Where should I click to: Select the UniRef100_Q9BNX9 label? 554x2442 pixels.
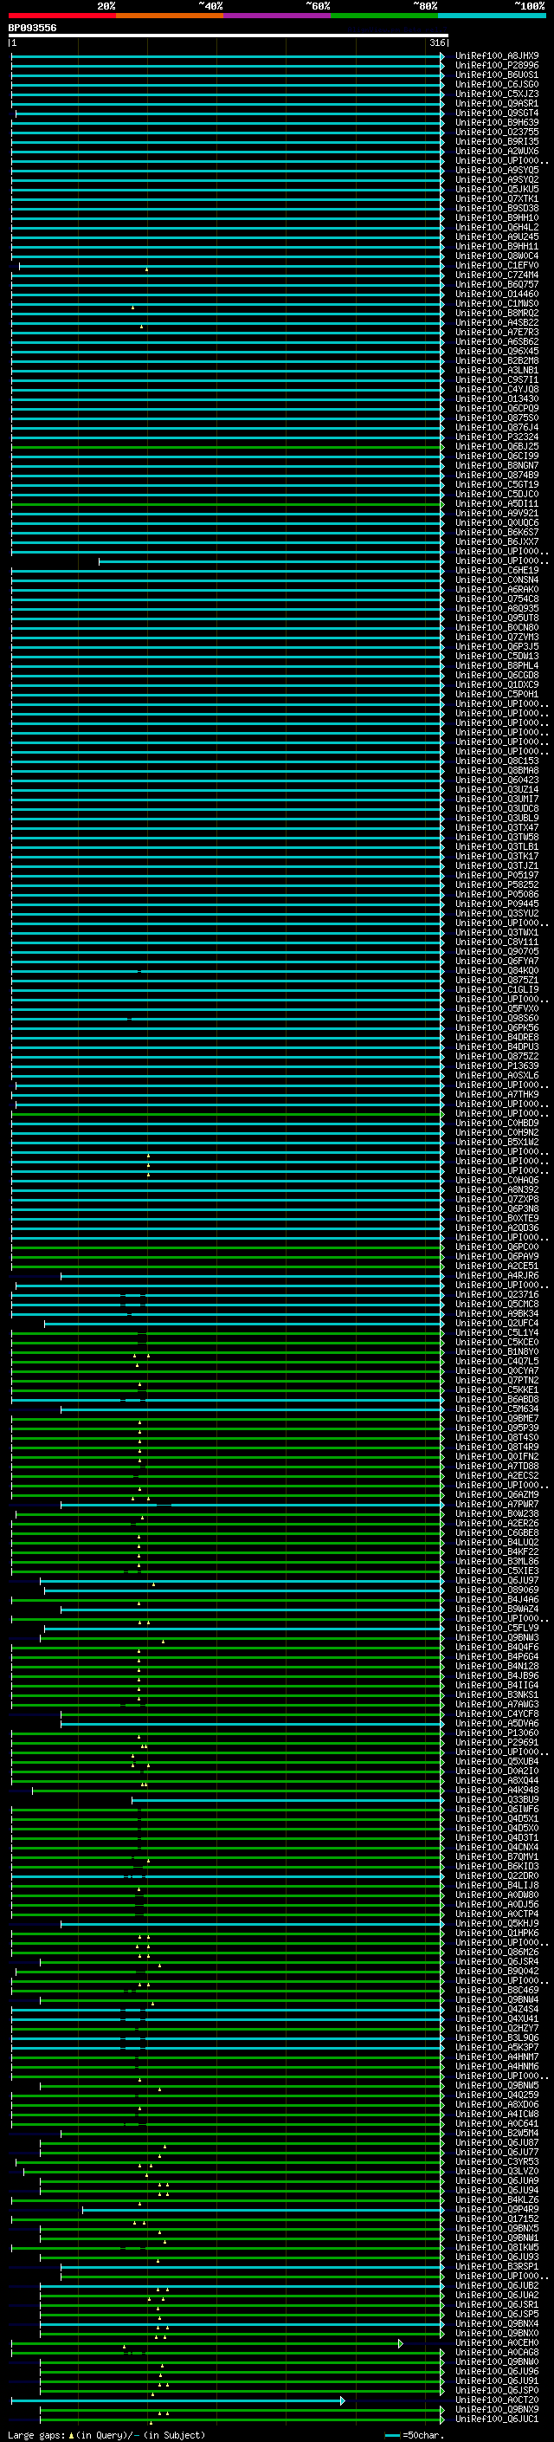pyautogui.click(x=497, y=2408)
